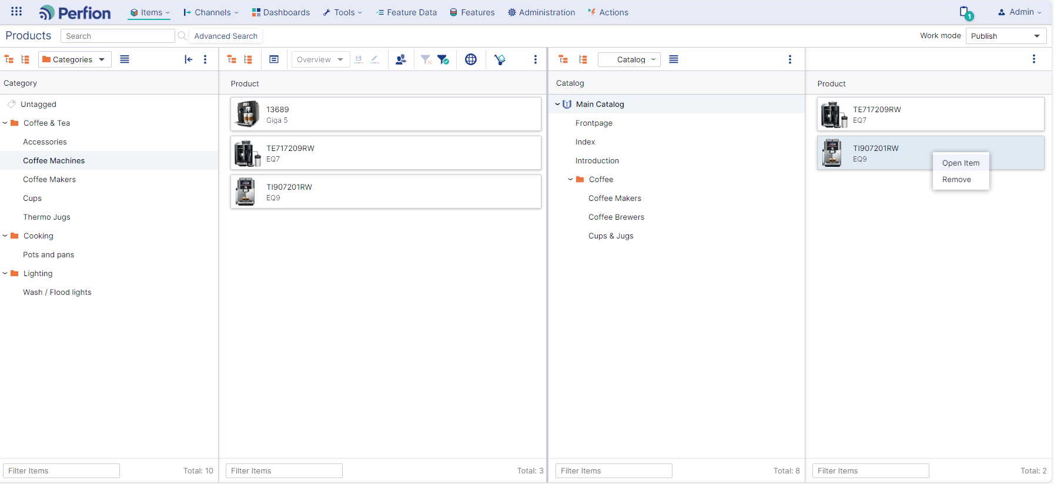
Task: Expand all icon in Catalog toolbar
Action: [x=583, y=59]
